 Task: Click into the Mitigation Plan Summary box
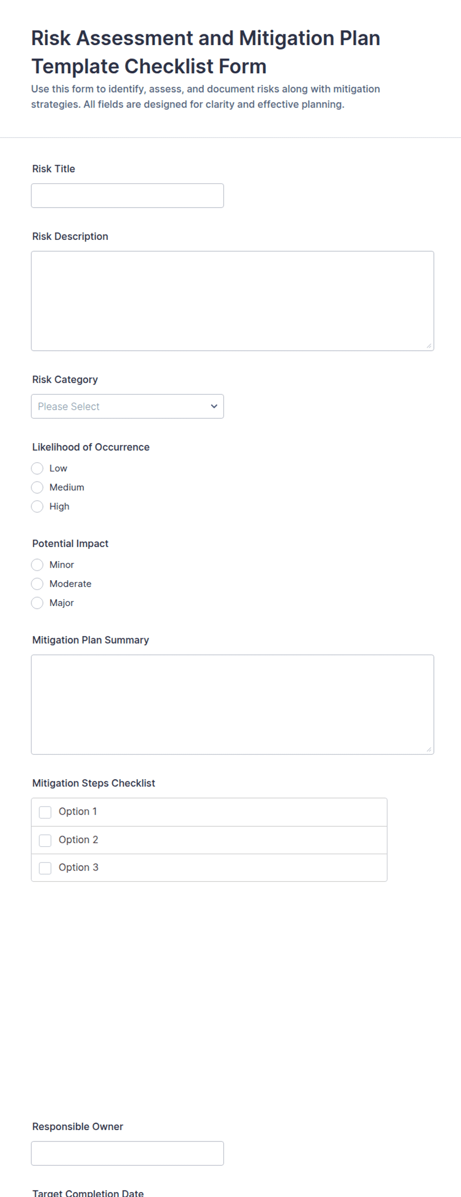[x=232, y=705]
